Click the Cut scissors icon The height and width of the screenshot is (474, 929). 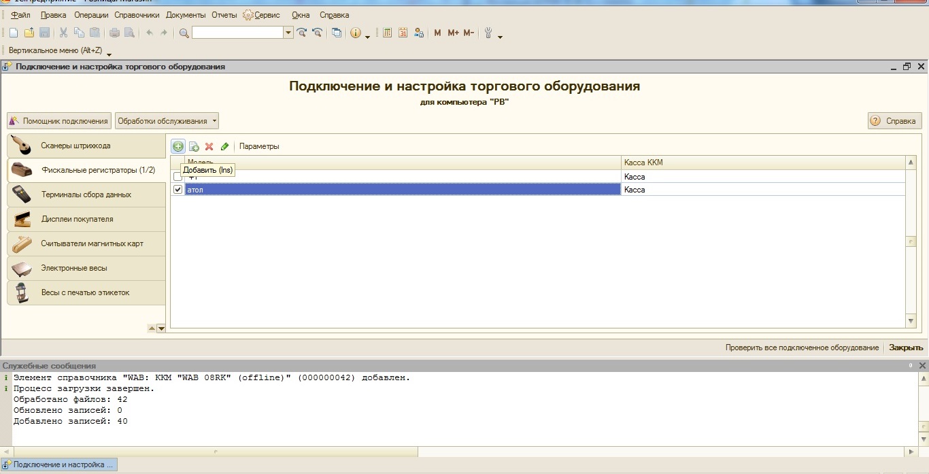(64, 33)
